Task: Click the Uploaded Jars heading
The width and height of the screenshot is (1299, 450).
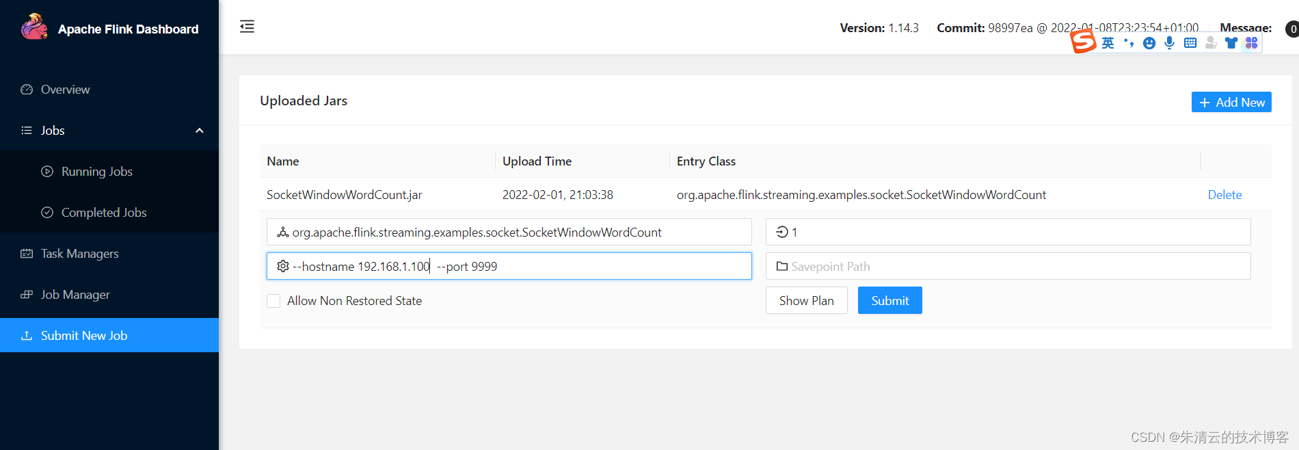Action: pos(304,101)
